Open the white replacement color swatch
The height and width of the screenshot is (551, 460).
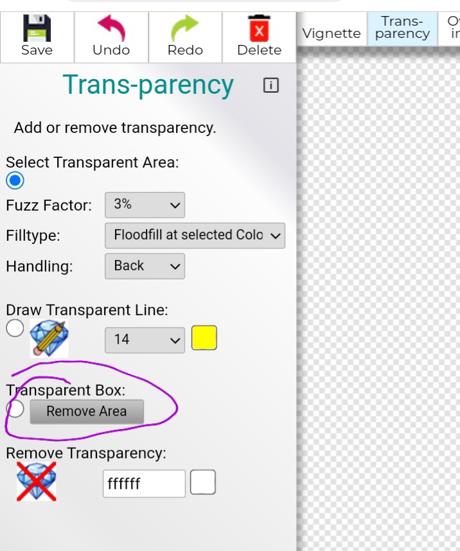203,482
